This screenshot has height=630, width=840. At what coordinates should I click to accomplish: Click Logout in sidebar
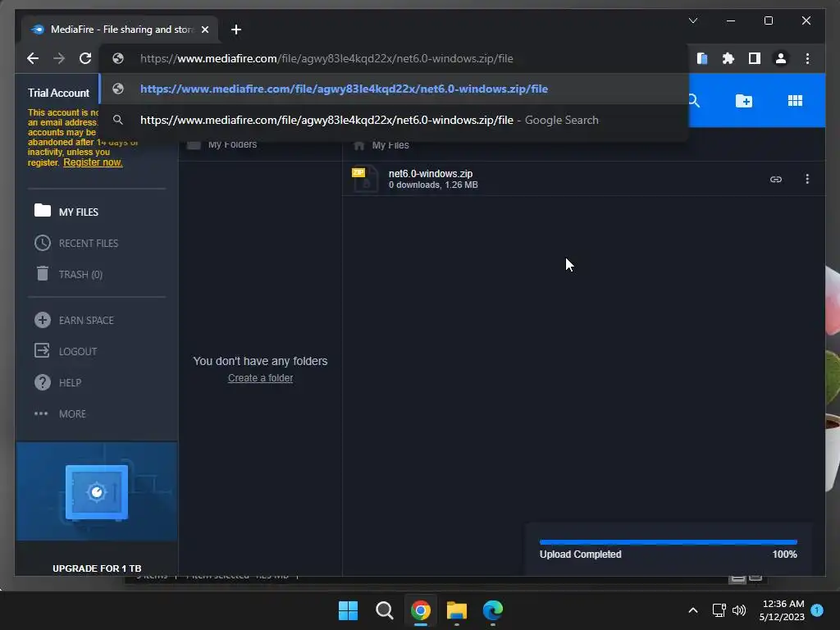[x=78, y=351]
